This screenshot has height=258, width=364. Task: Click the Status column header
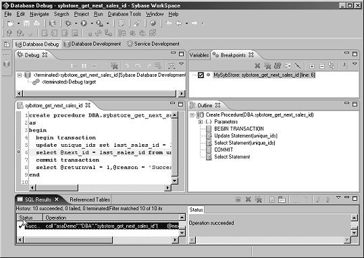point(30,218)
